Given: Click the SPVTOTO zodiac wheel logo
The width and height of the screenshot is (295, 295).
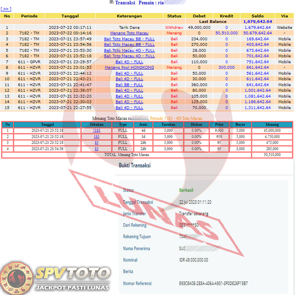Looking at the screenshot, I should [16, 278].
